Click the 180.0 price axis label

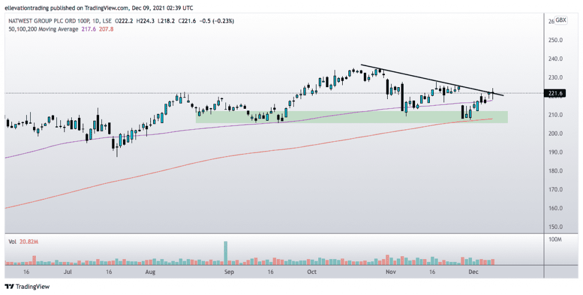tap(556, 171)
